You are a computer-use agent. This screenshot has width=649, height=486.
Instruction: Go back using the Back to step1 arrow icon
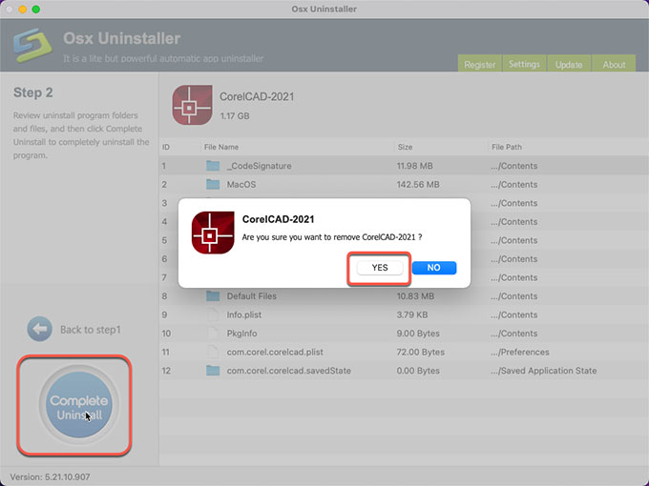point(40,329)
